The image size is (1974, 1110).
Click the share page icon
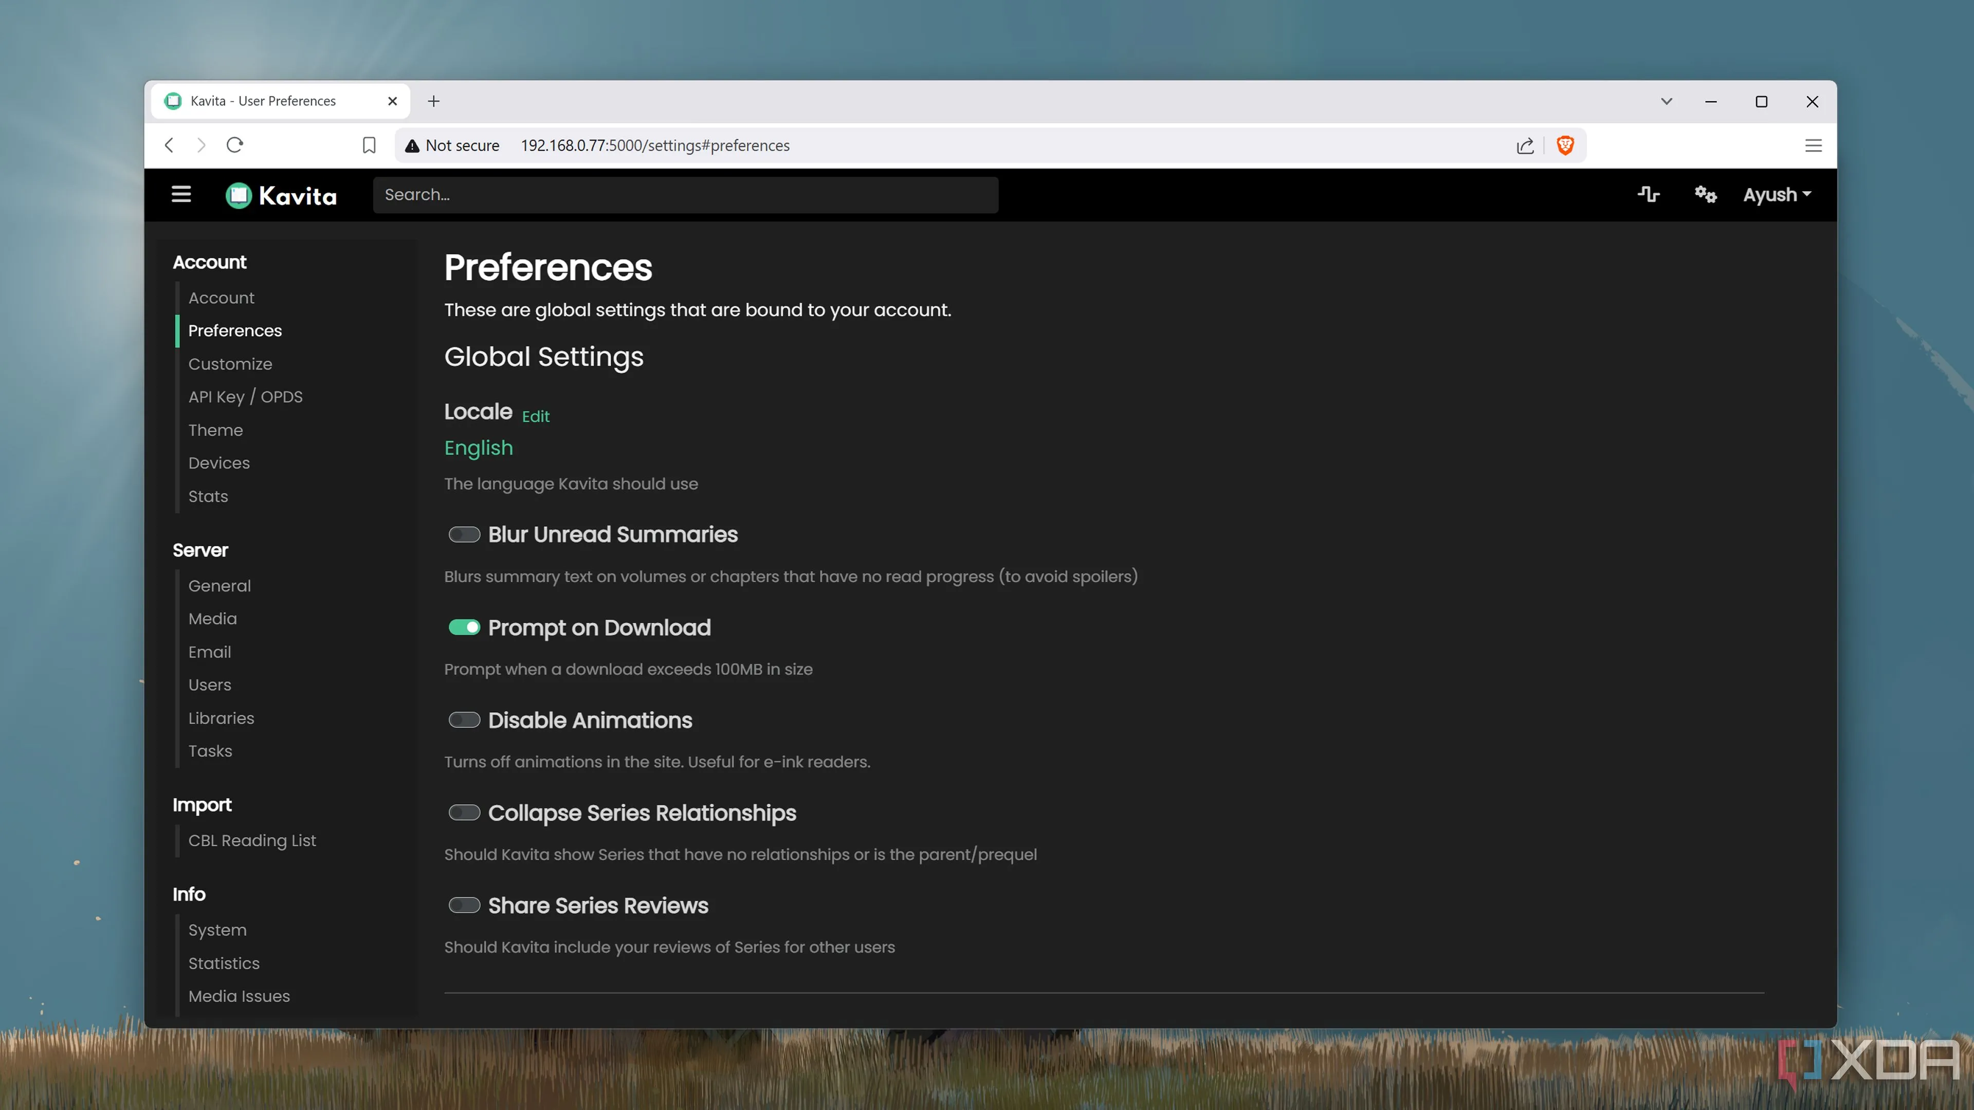pos(1525,145)
